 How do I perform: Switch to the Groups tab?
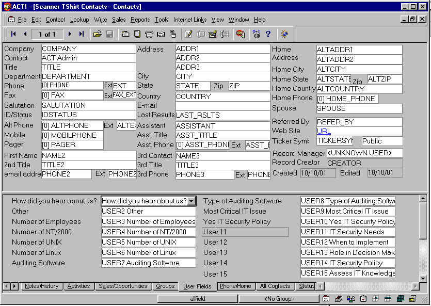[x=165, y=286]
